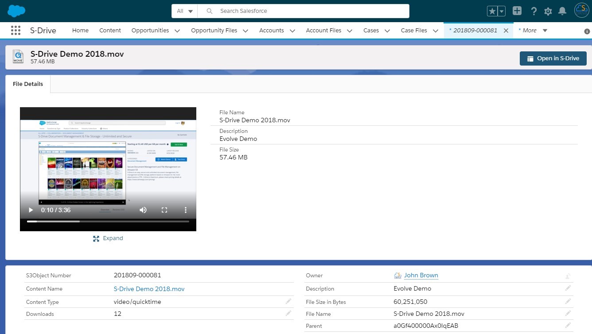
Task: Select the File Details tab
Action: click(28, 84)
